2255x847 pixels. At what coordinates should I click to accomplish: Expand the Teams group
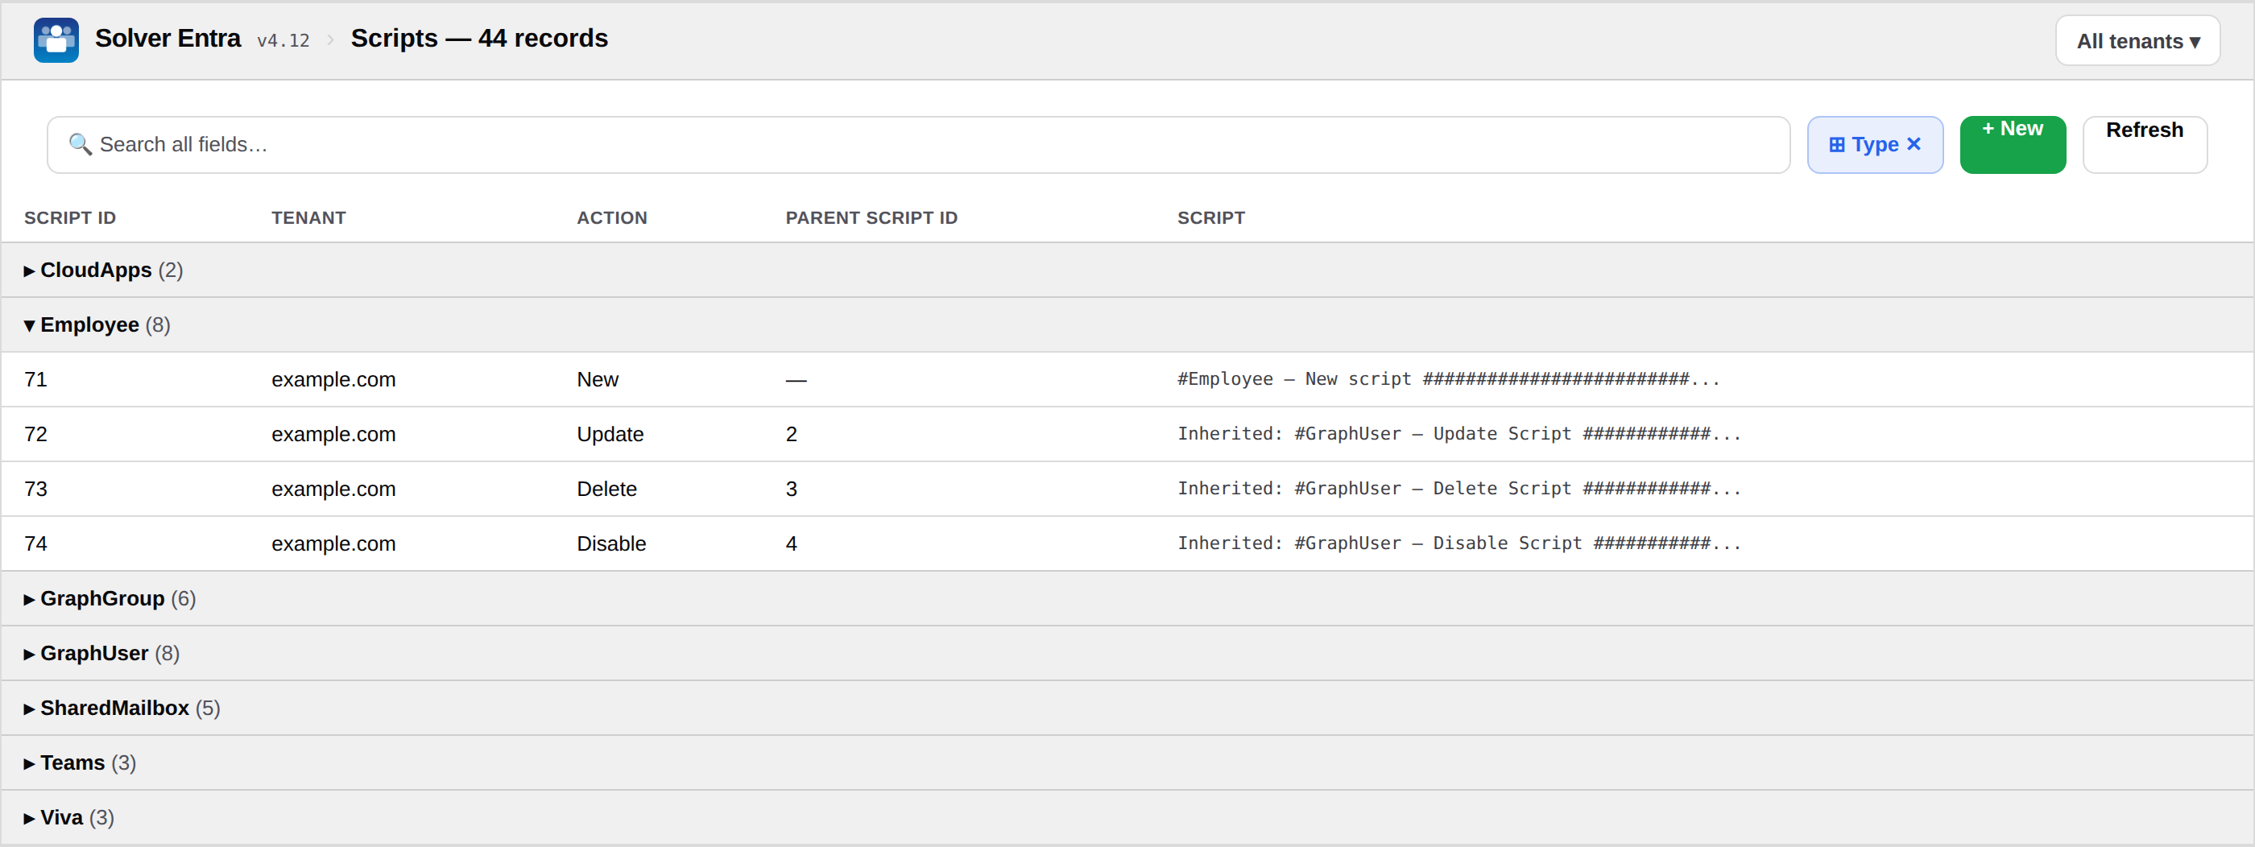1127,763
